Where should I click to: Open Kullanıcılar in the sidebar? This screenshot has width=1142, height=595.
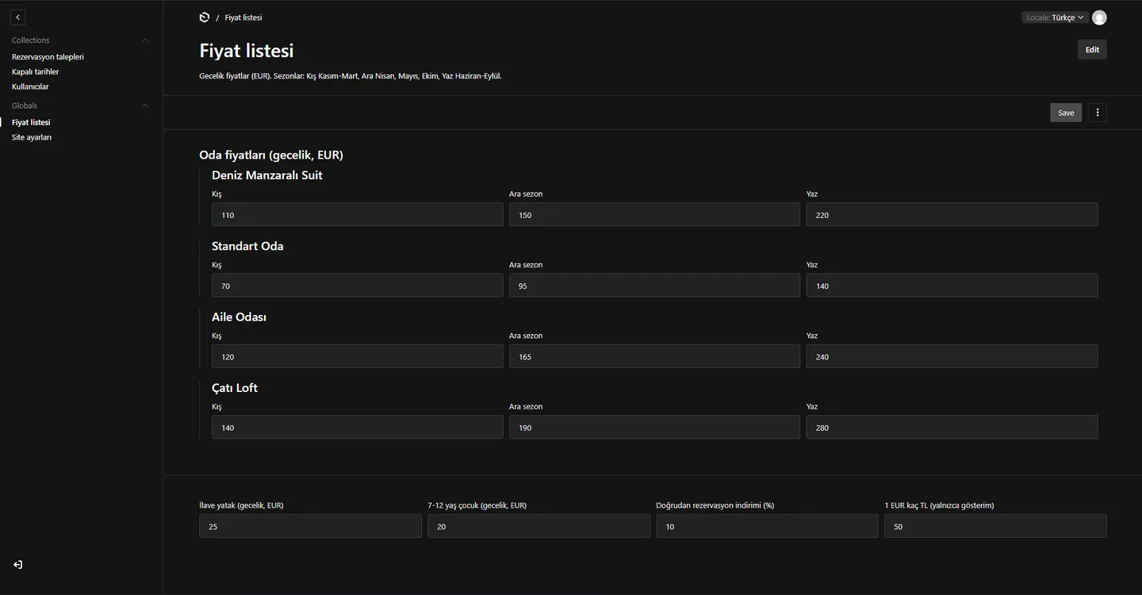pyautogui.click(x=30, y=86)
